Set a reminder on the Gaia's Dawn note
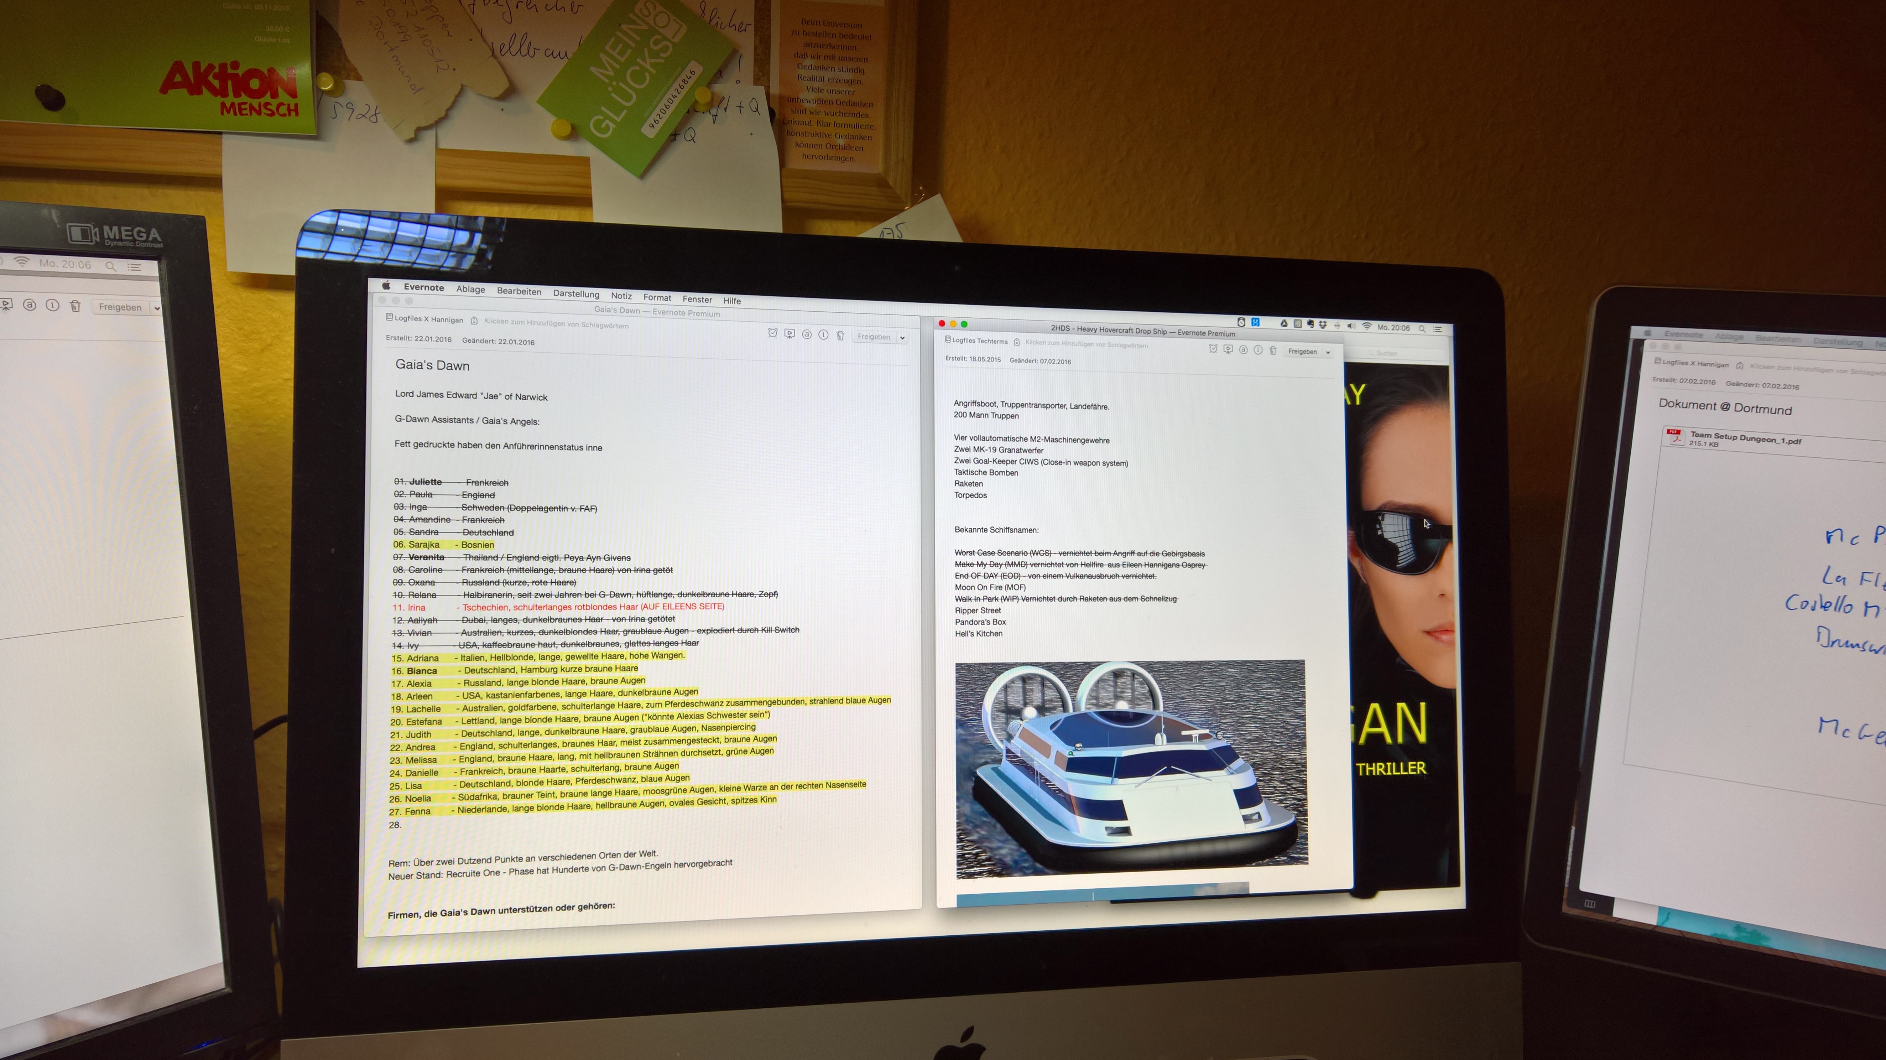 772,333
